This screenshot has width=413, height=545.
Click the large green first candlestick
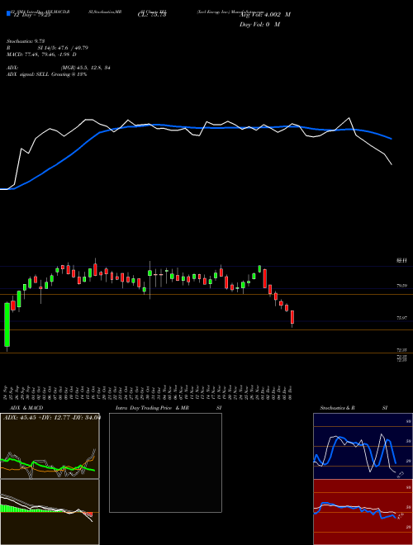pos(7,325)
